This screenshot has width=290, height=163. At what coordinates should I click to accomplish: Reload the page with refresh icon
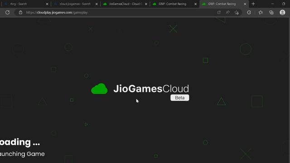point(7,12)
